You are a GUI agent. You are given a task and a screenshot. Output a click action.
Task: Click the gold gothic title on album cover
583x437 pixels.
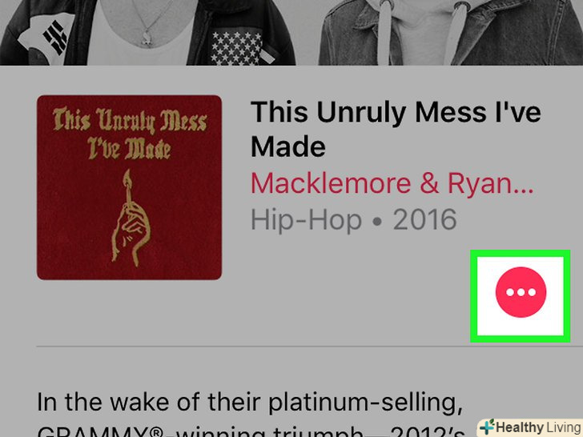tap(130, 133)
